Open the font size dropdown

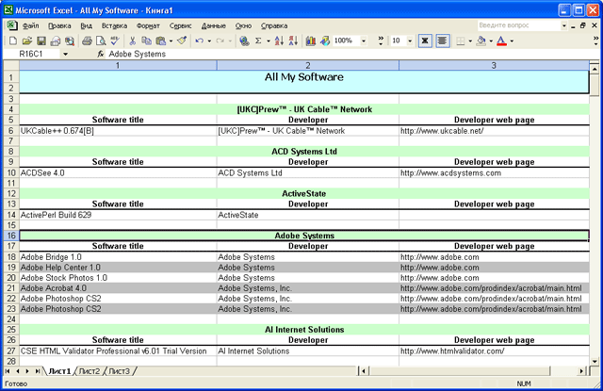click(x=408, y=41)
